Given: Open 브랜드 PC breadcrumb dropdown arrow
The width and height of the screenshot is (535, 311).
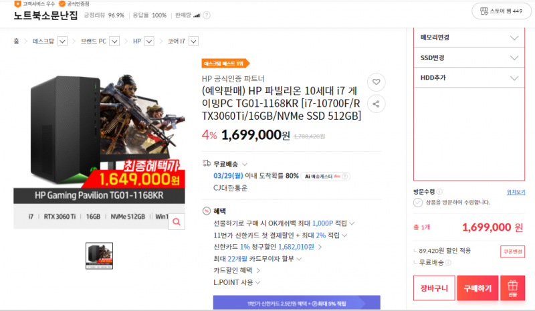Looking at the screenshot, I should pyautogui.click(x=114, y=41).
